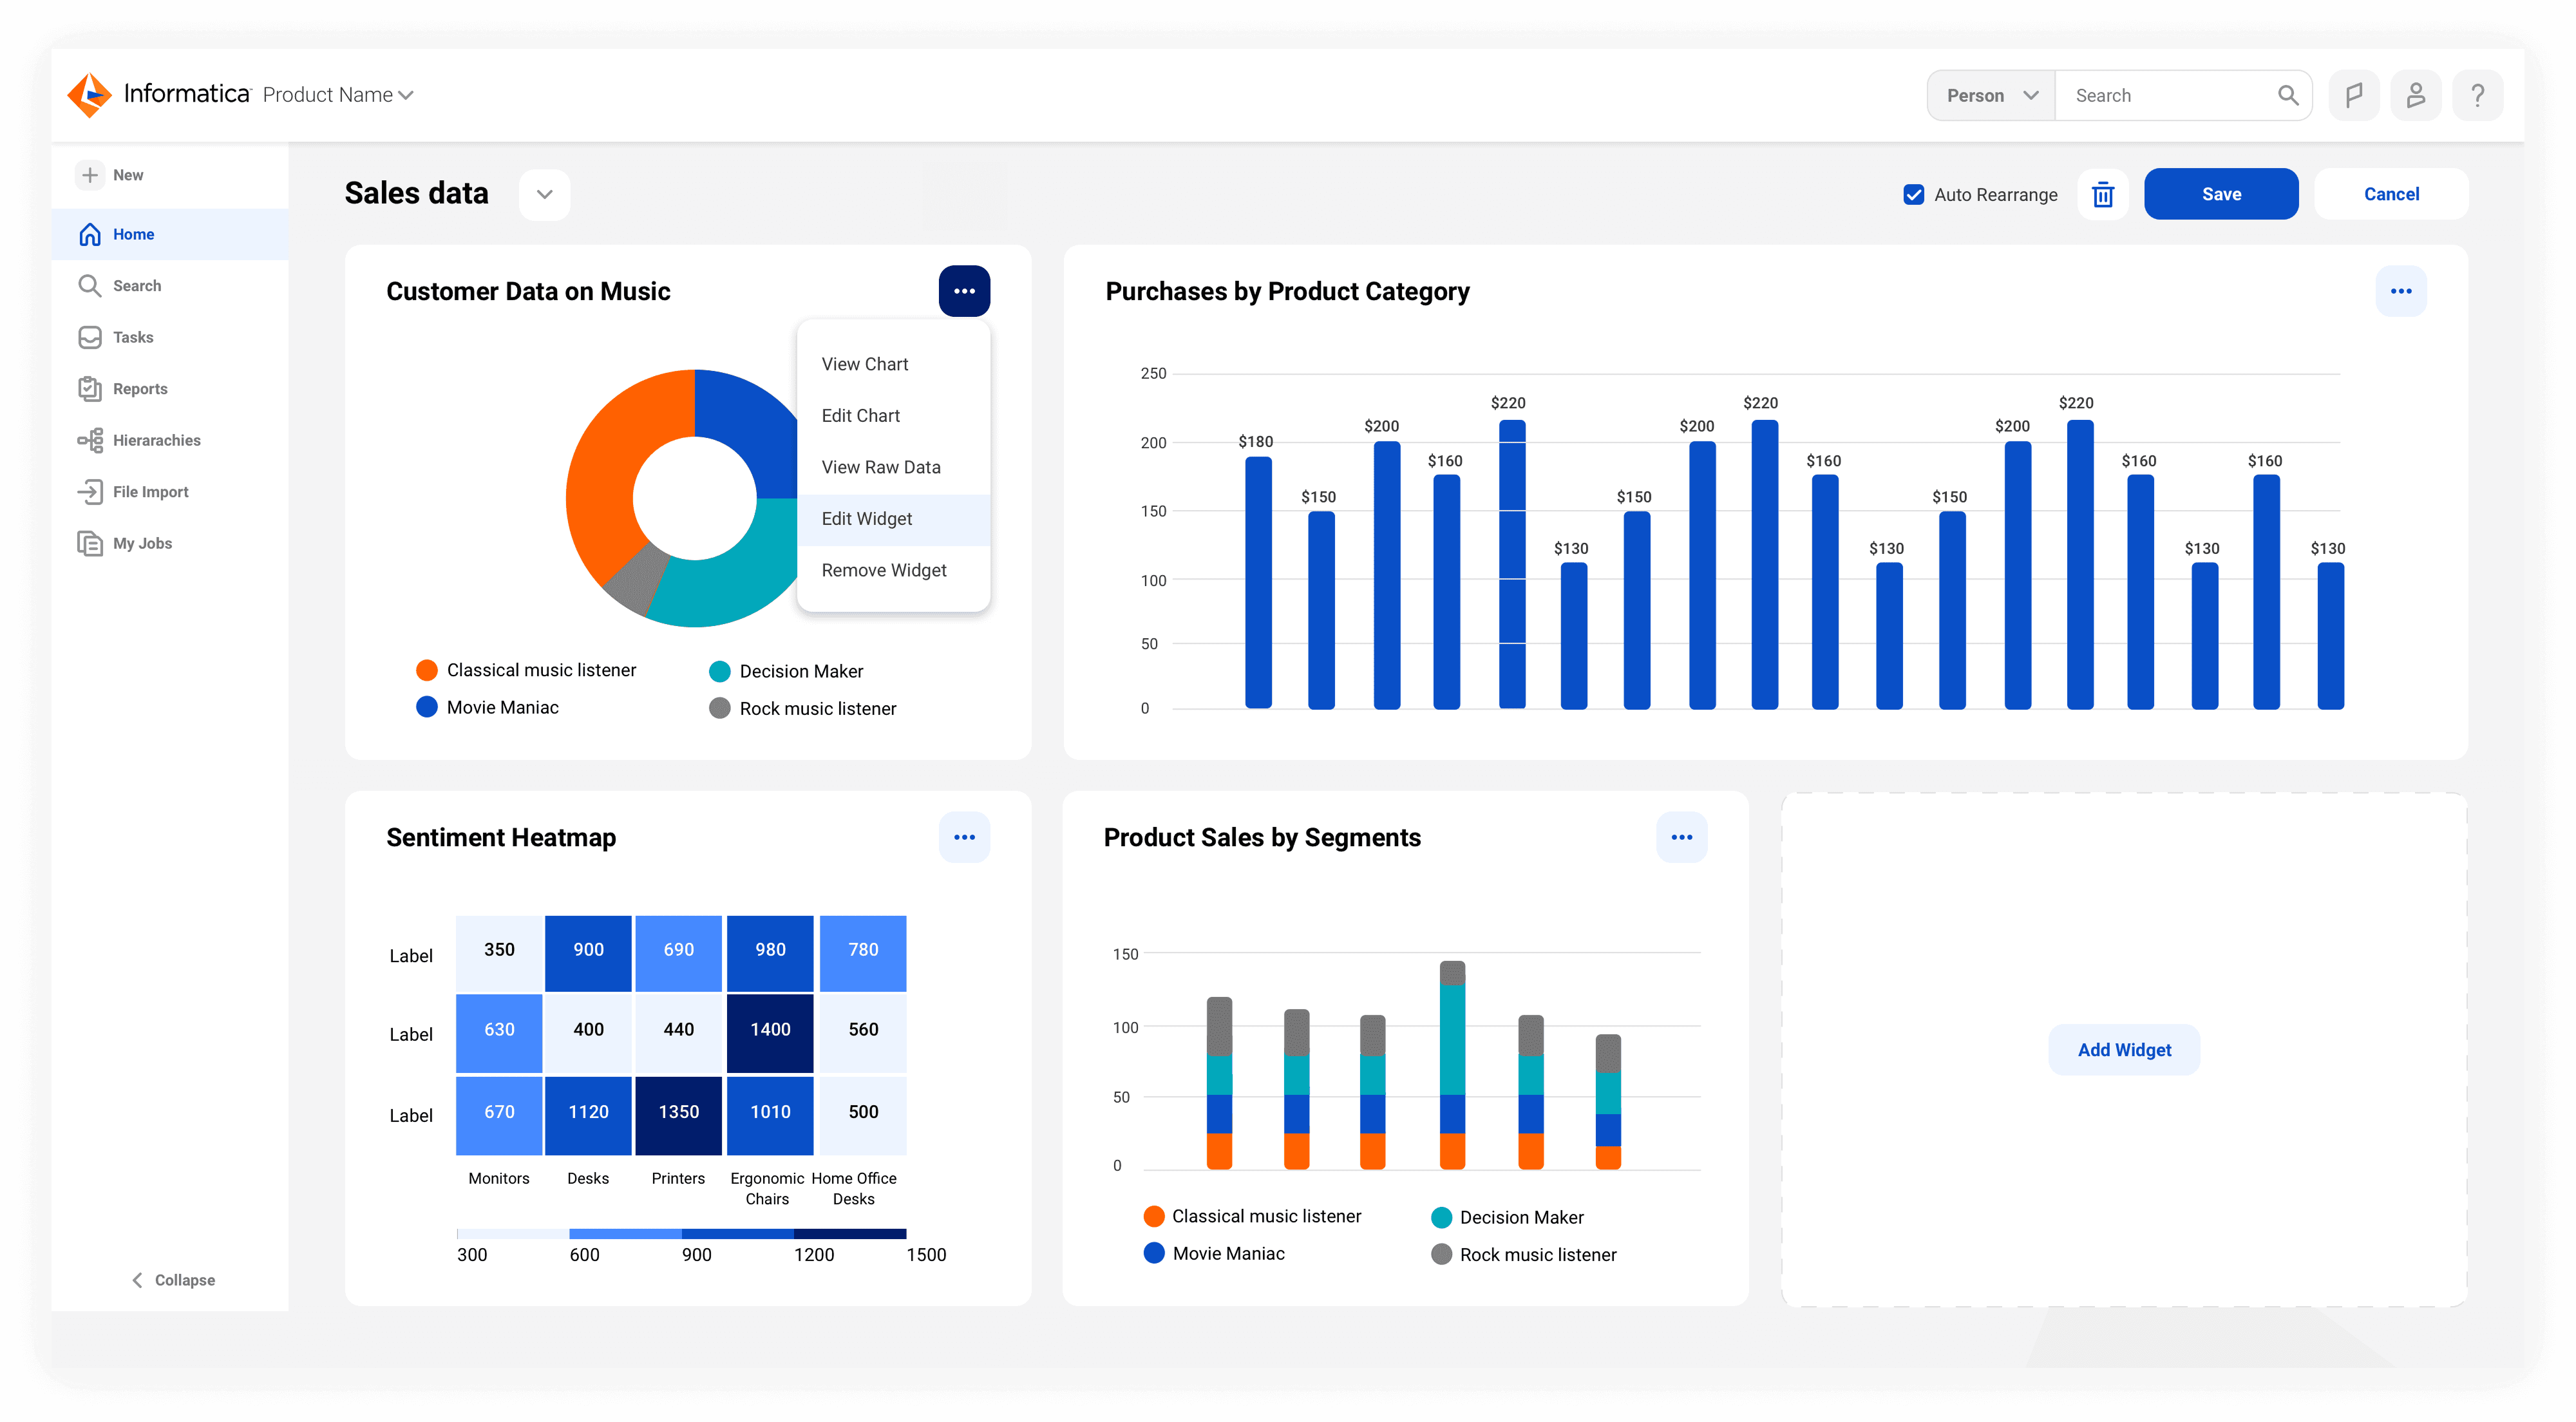
Task: Open the user profile icon
Action: 2415,95
